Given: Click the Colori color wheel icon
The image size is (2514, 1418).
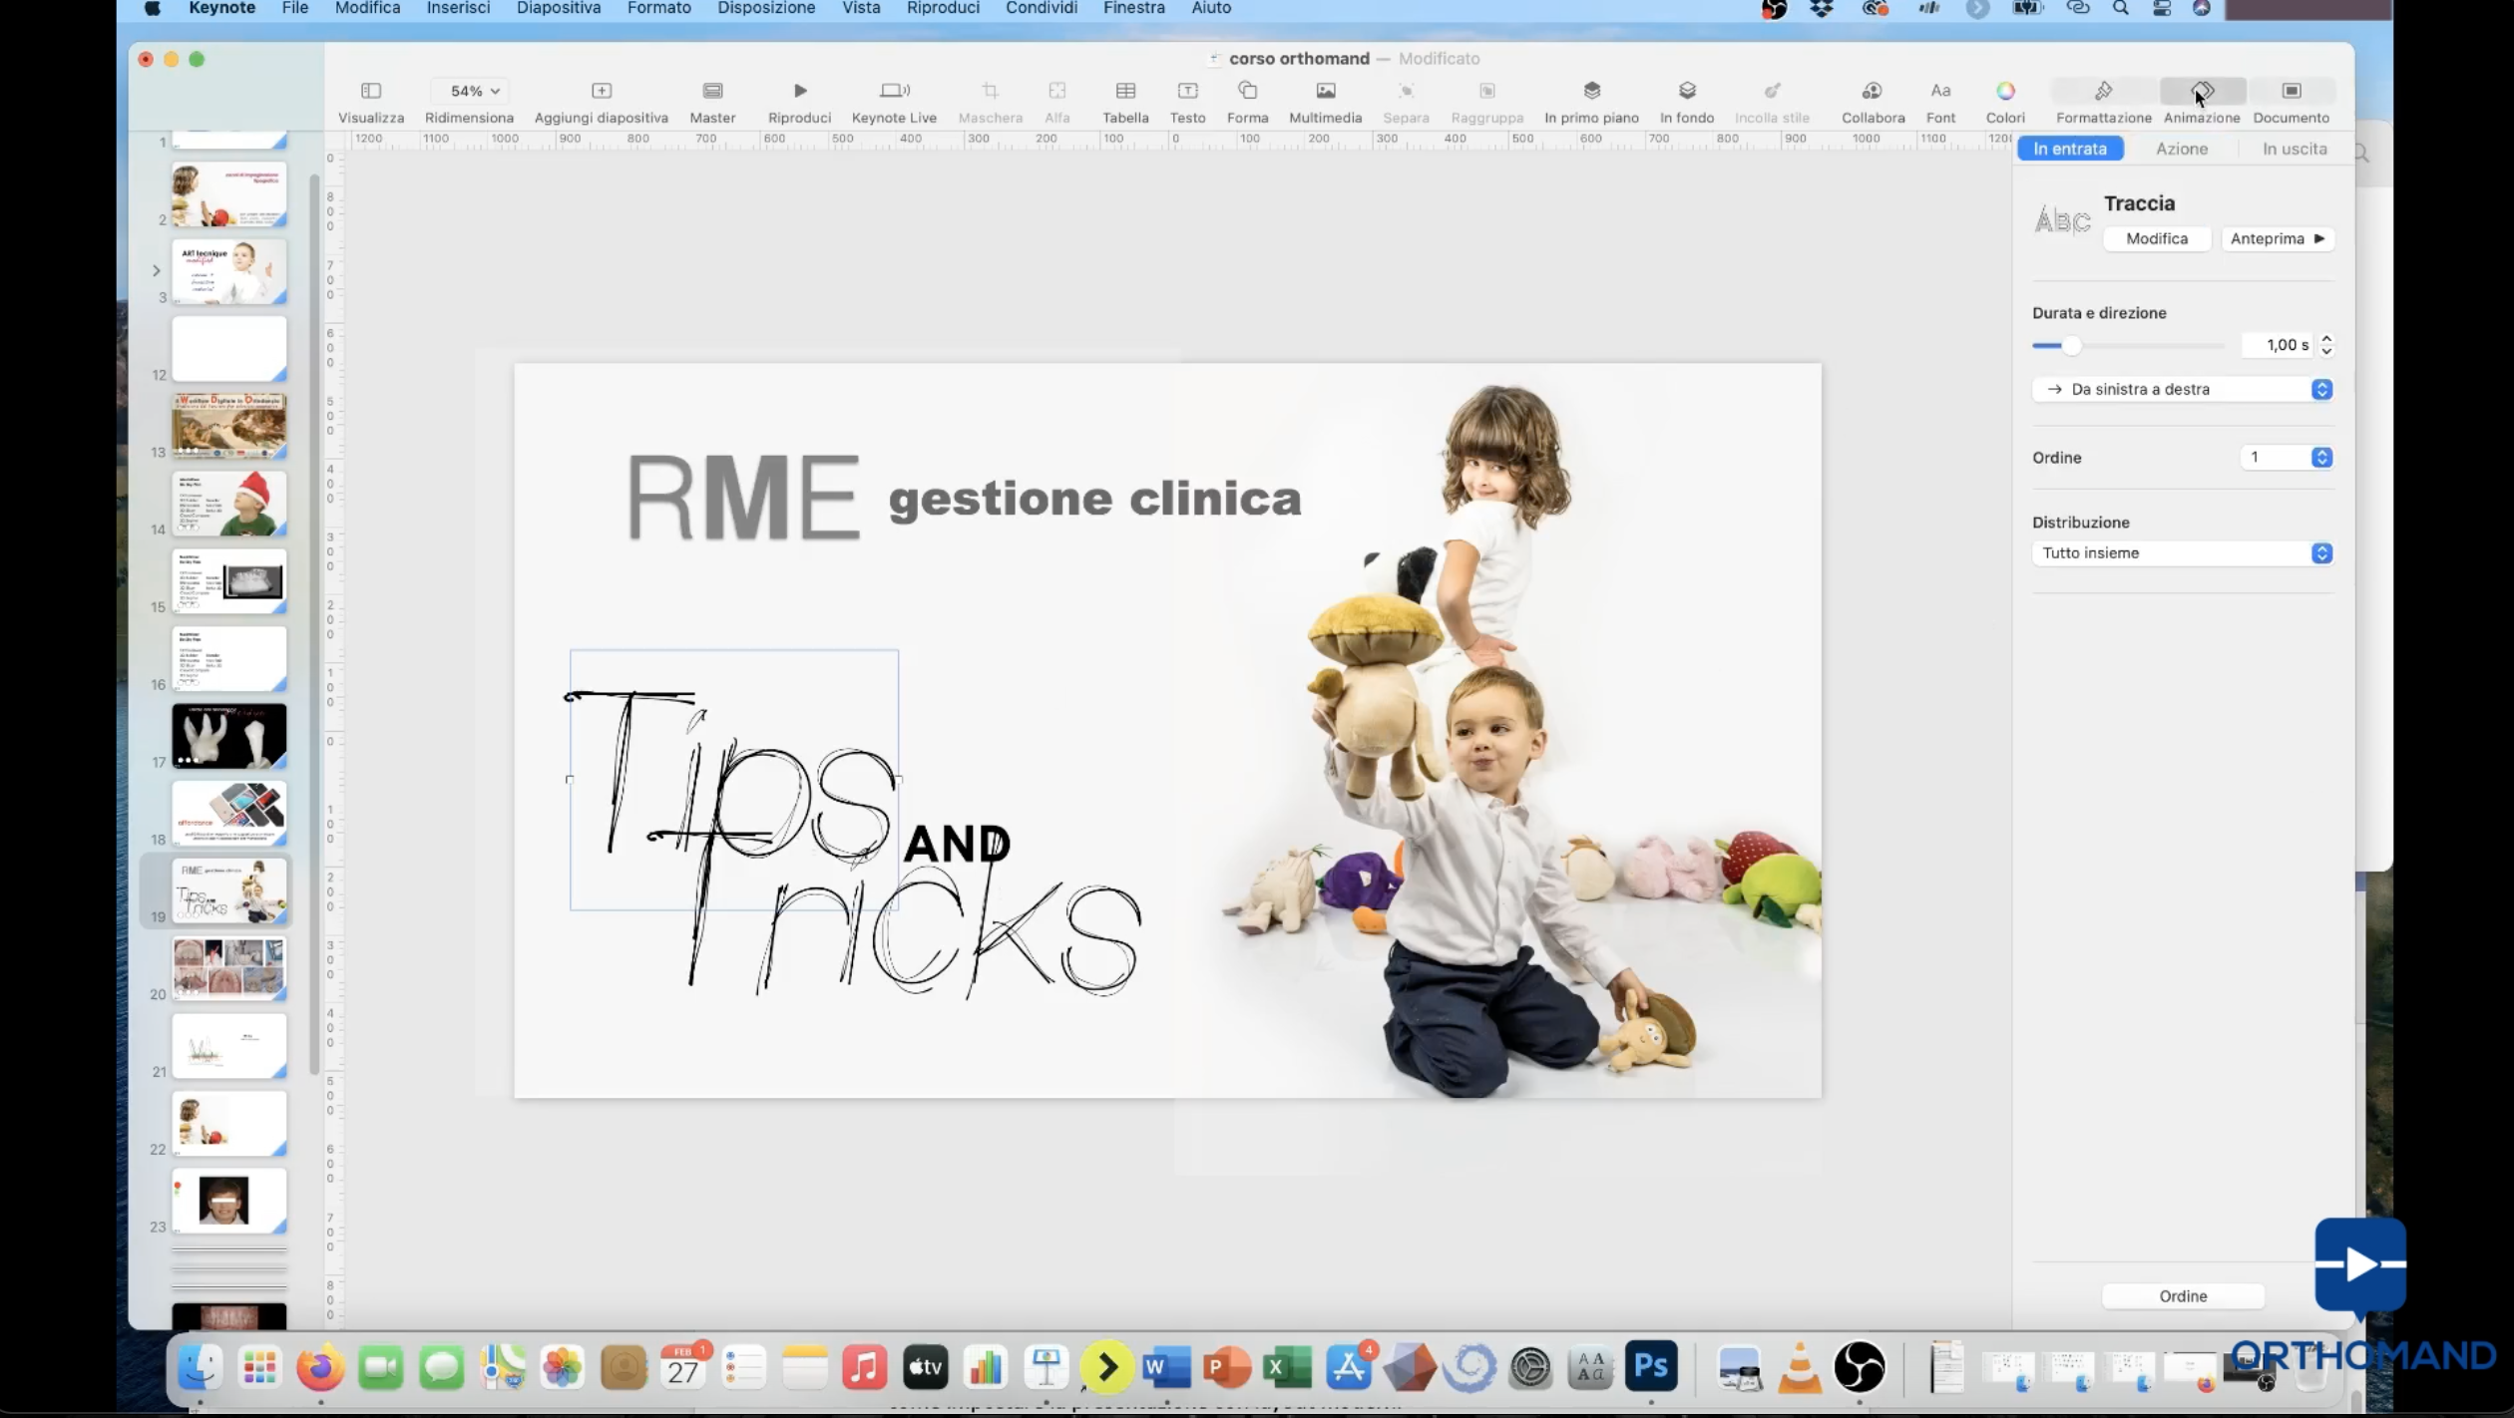Looking at the screenshot, I should pos(2004,91).
